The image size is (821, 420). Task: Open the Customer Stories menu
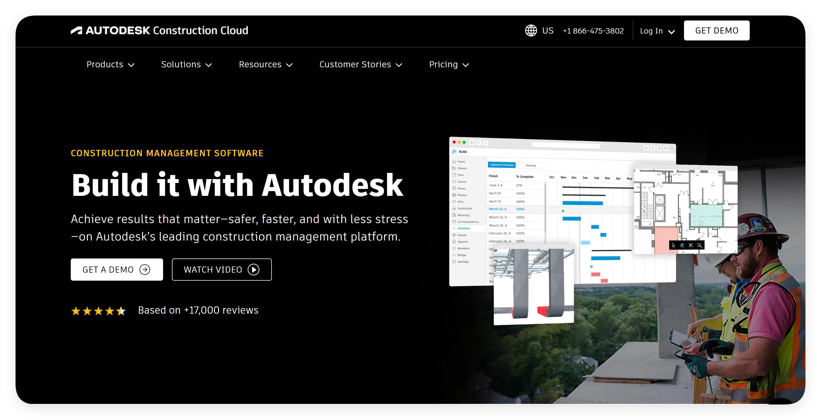[x=361, y=65]
